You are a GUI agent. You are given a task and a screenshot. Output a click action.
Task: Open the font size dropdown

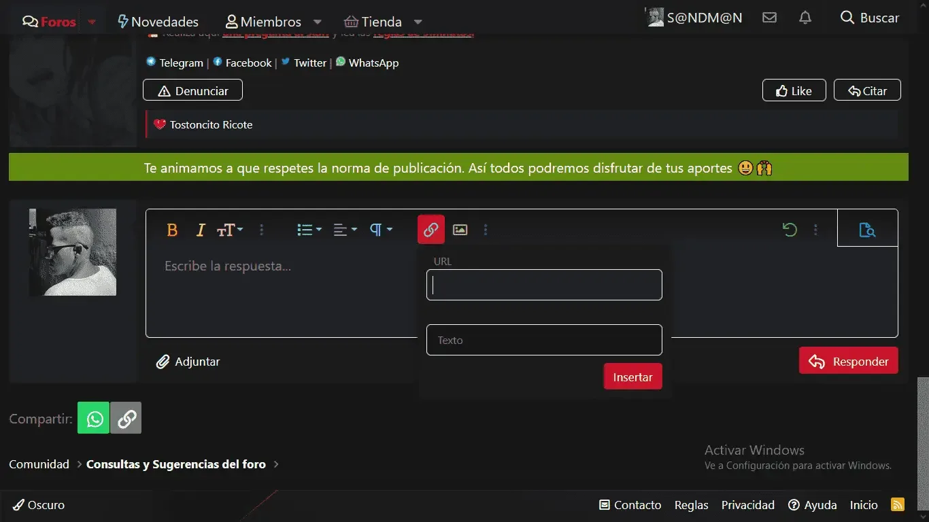click(229, 230)
